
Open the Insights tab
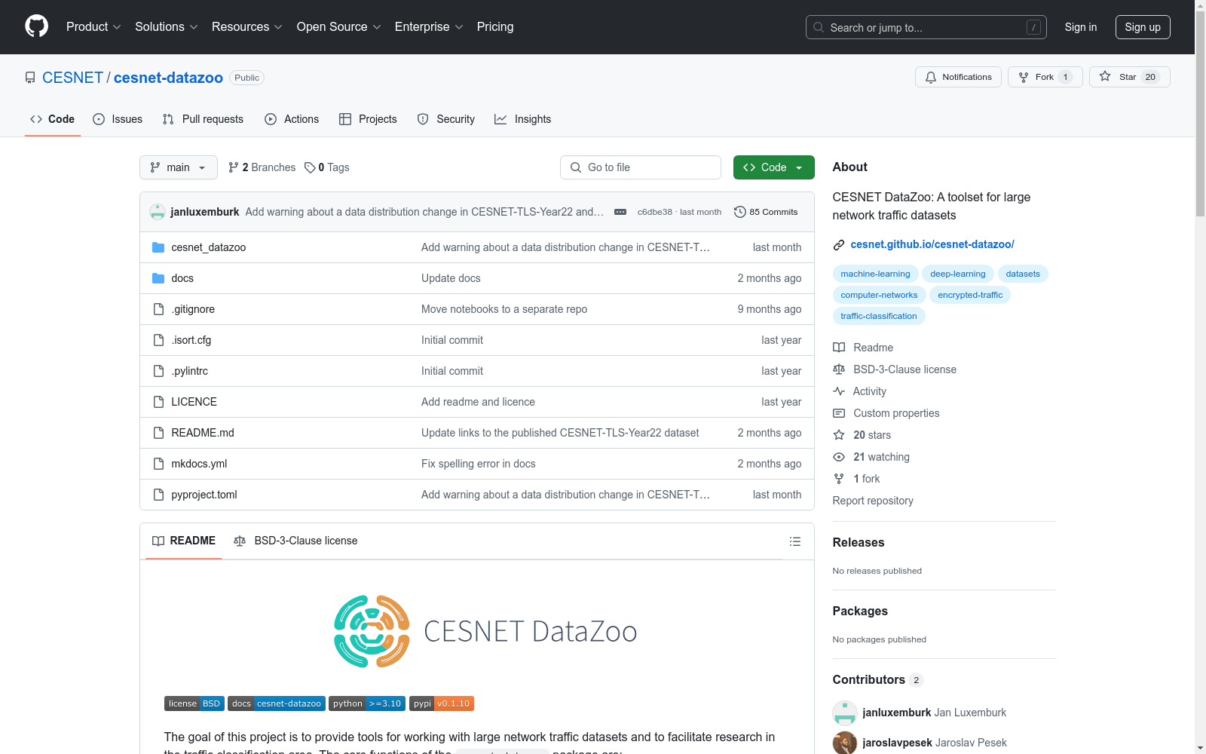522,118
